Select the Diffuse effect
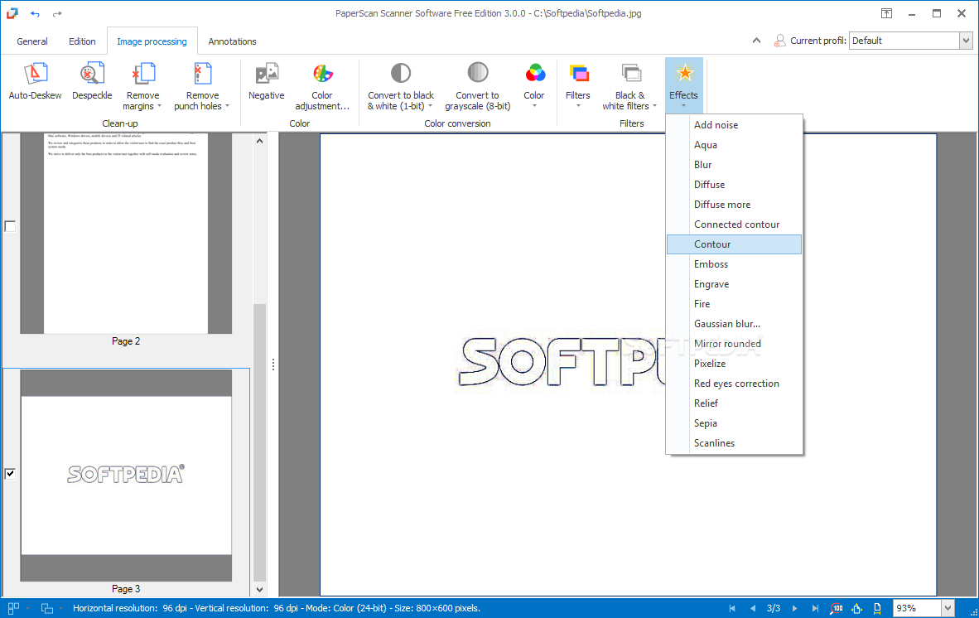Viewport: 979px width, 618px height. pyautogui.click(x=734, y=185)
